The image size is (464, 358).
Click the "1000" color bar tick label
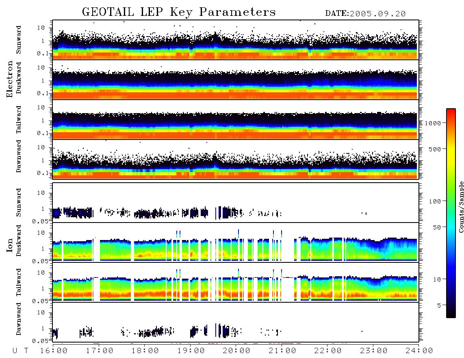[433, 123]
